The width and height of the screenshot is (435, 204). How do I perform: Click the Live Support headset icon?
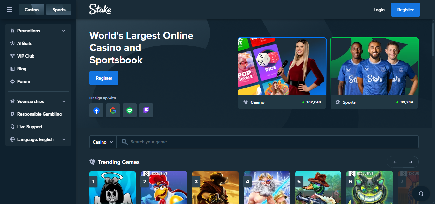tap(12, 127)
